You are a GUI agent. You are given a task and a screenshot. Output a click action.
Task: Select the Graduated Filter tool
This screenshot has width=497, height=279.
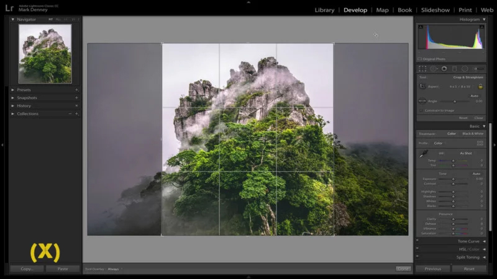point(454,69)
